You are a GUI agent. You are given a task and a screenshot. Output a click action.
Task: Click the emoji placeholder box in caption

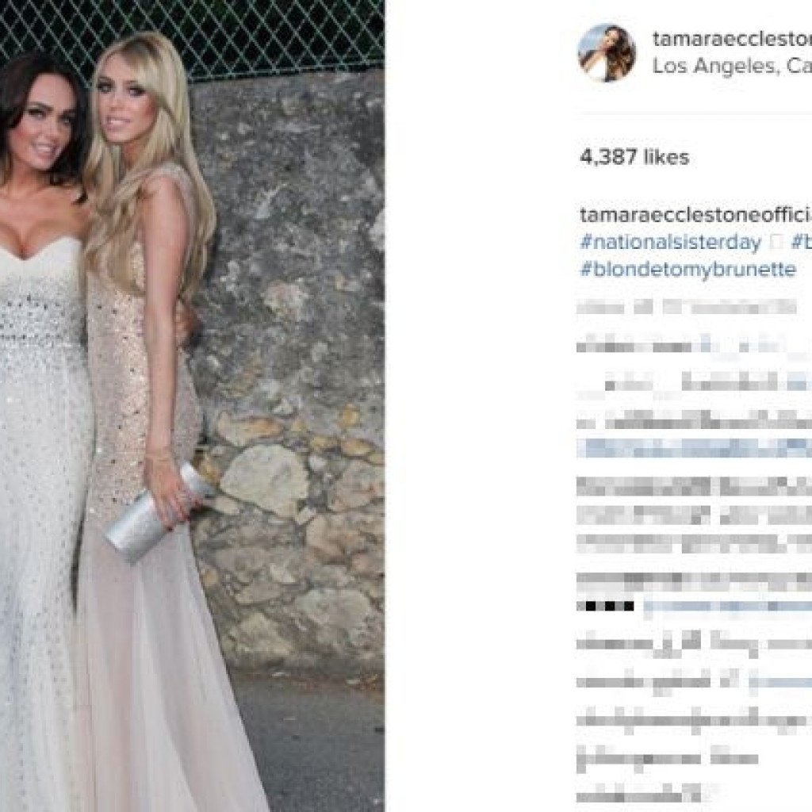pos(776,243)
